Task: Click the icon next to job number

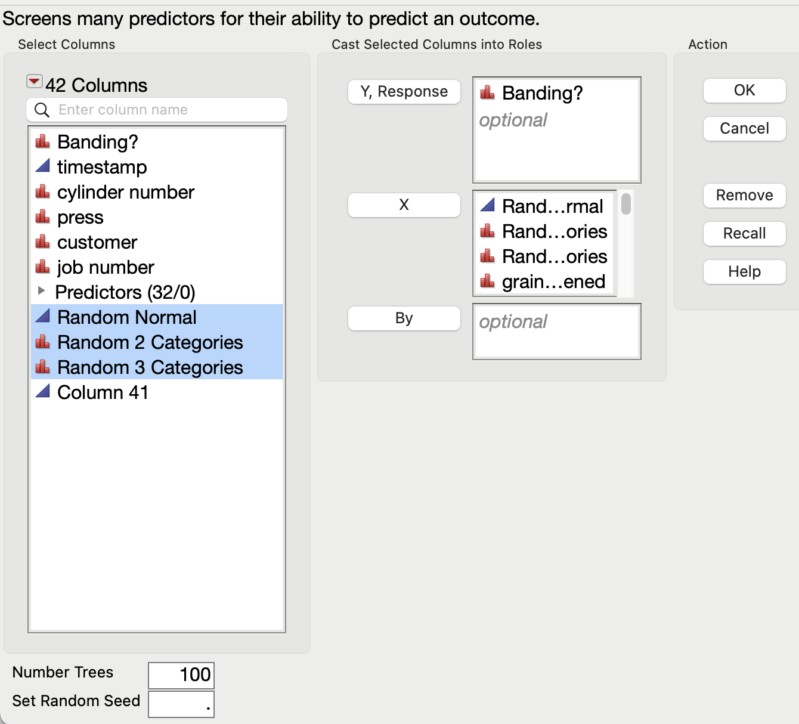Action: [42, 267]
